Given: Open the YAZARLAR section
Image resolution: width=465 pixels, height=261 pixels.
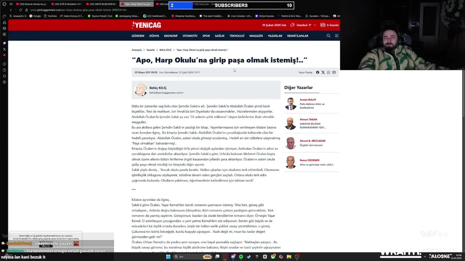Looking at the screenshot, I should click(275, 36).
